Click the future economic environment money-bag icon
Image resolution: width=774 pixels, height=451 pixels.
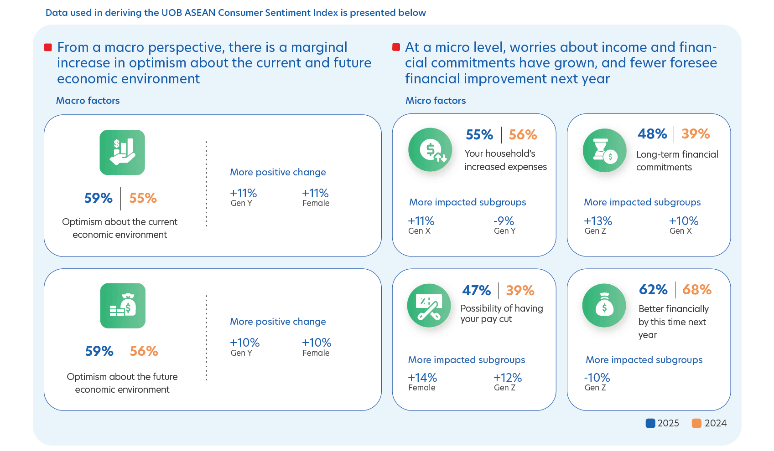click(123, 306)
